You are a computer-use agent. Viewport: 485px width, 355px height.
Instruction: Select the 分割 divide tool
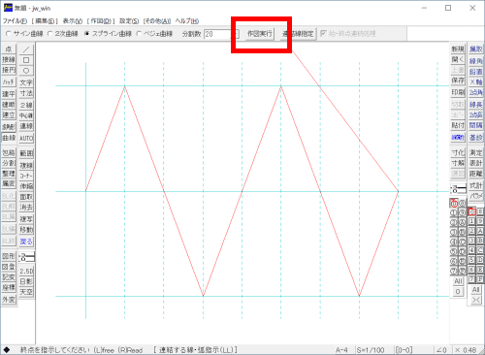(x=9, y=163)
